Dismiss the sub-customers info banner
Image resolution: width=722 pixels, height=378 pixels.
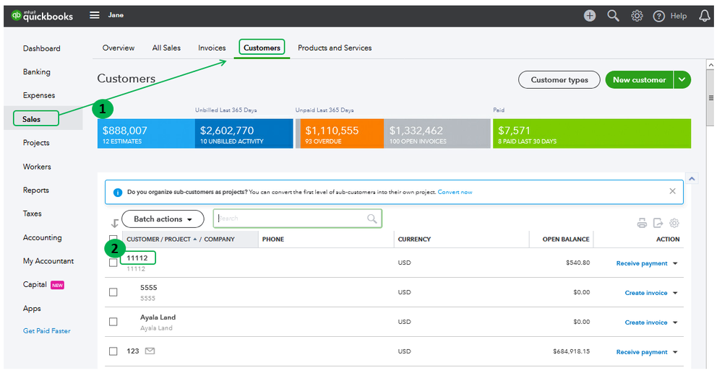point(672,192)
